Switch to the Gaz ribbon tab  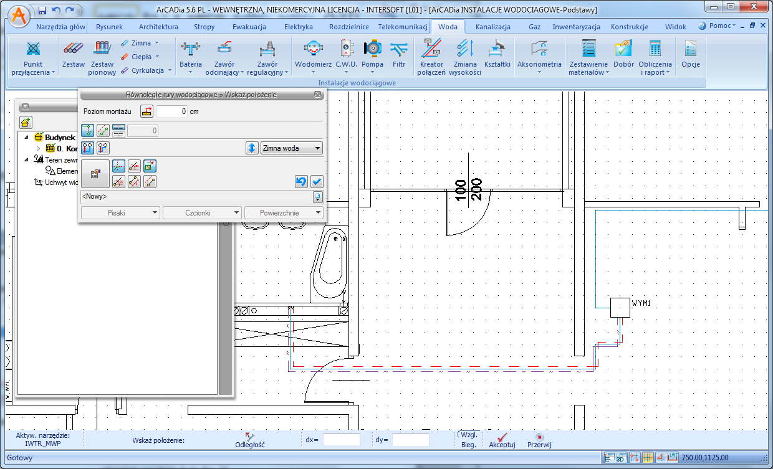click(534, 27)
